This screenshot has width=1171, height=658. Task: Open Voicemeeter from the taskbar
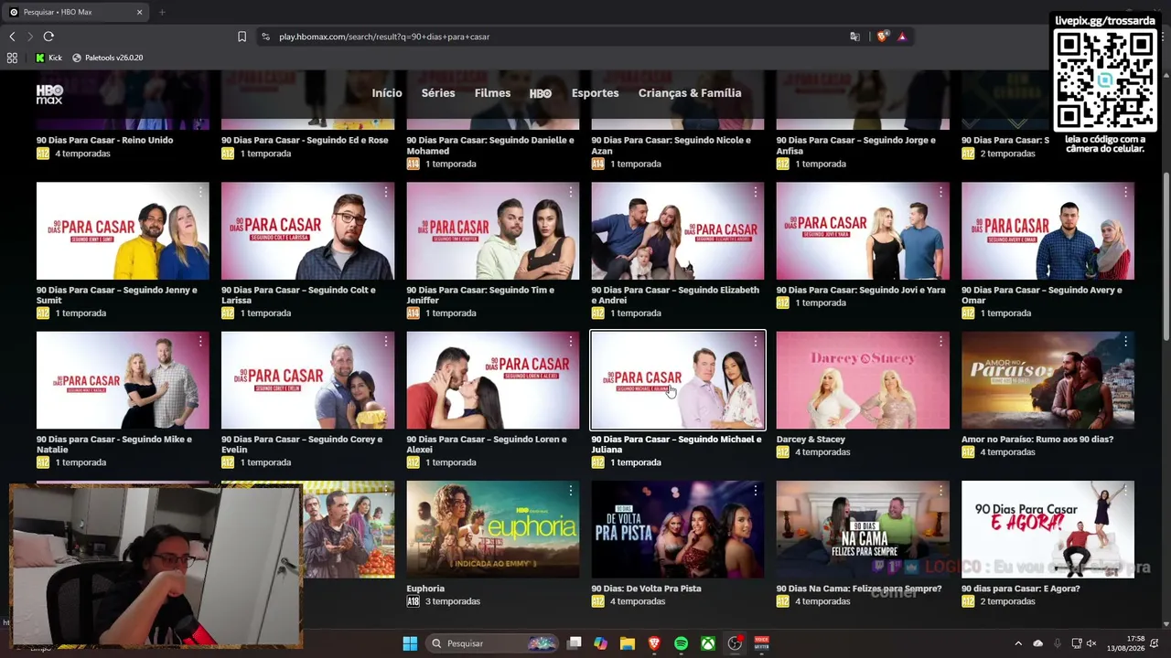(761, 643)
